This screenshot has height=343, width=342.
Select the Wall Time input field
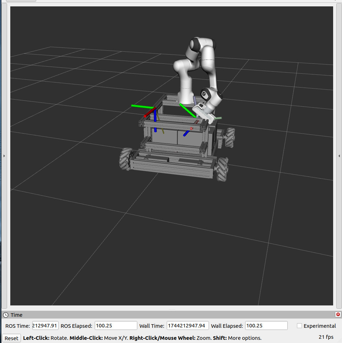[188, 325]
